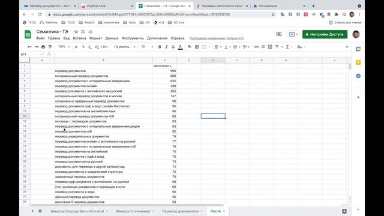
Task: Format as currency in rubles
Action: coord(76,47)
